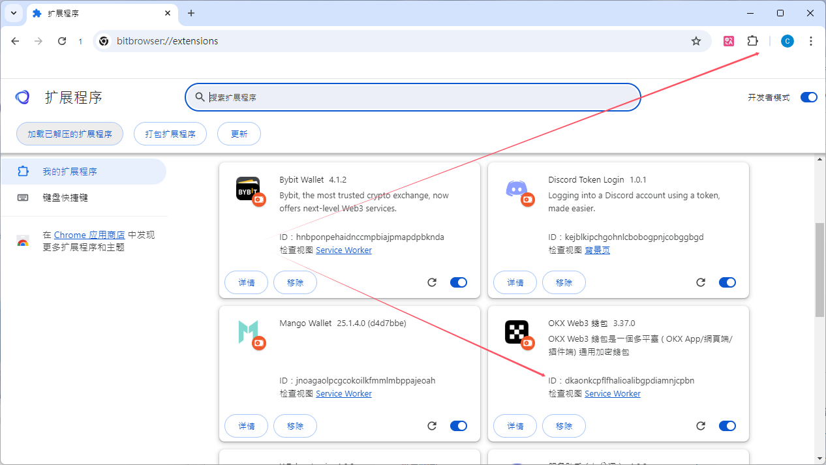Screen dimensions: 826x465
Task: Click Discord ID kejblkipchgohnlcbobogpnjcobggbgd
Action: click(x=626, y=237)
